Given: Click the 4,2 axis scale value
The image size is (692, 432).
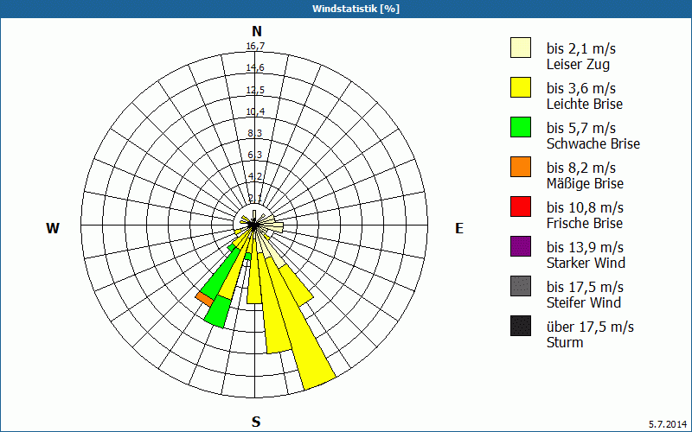Looking at the screenshot, I should click(254, 176).
